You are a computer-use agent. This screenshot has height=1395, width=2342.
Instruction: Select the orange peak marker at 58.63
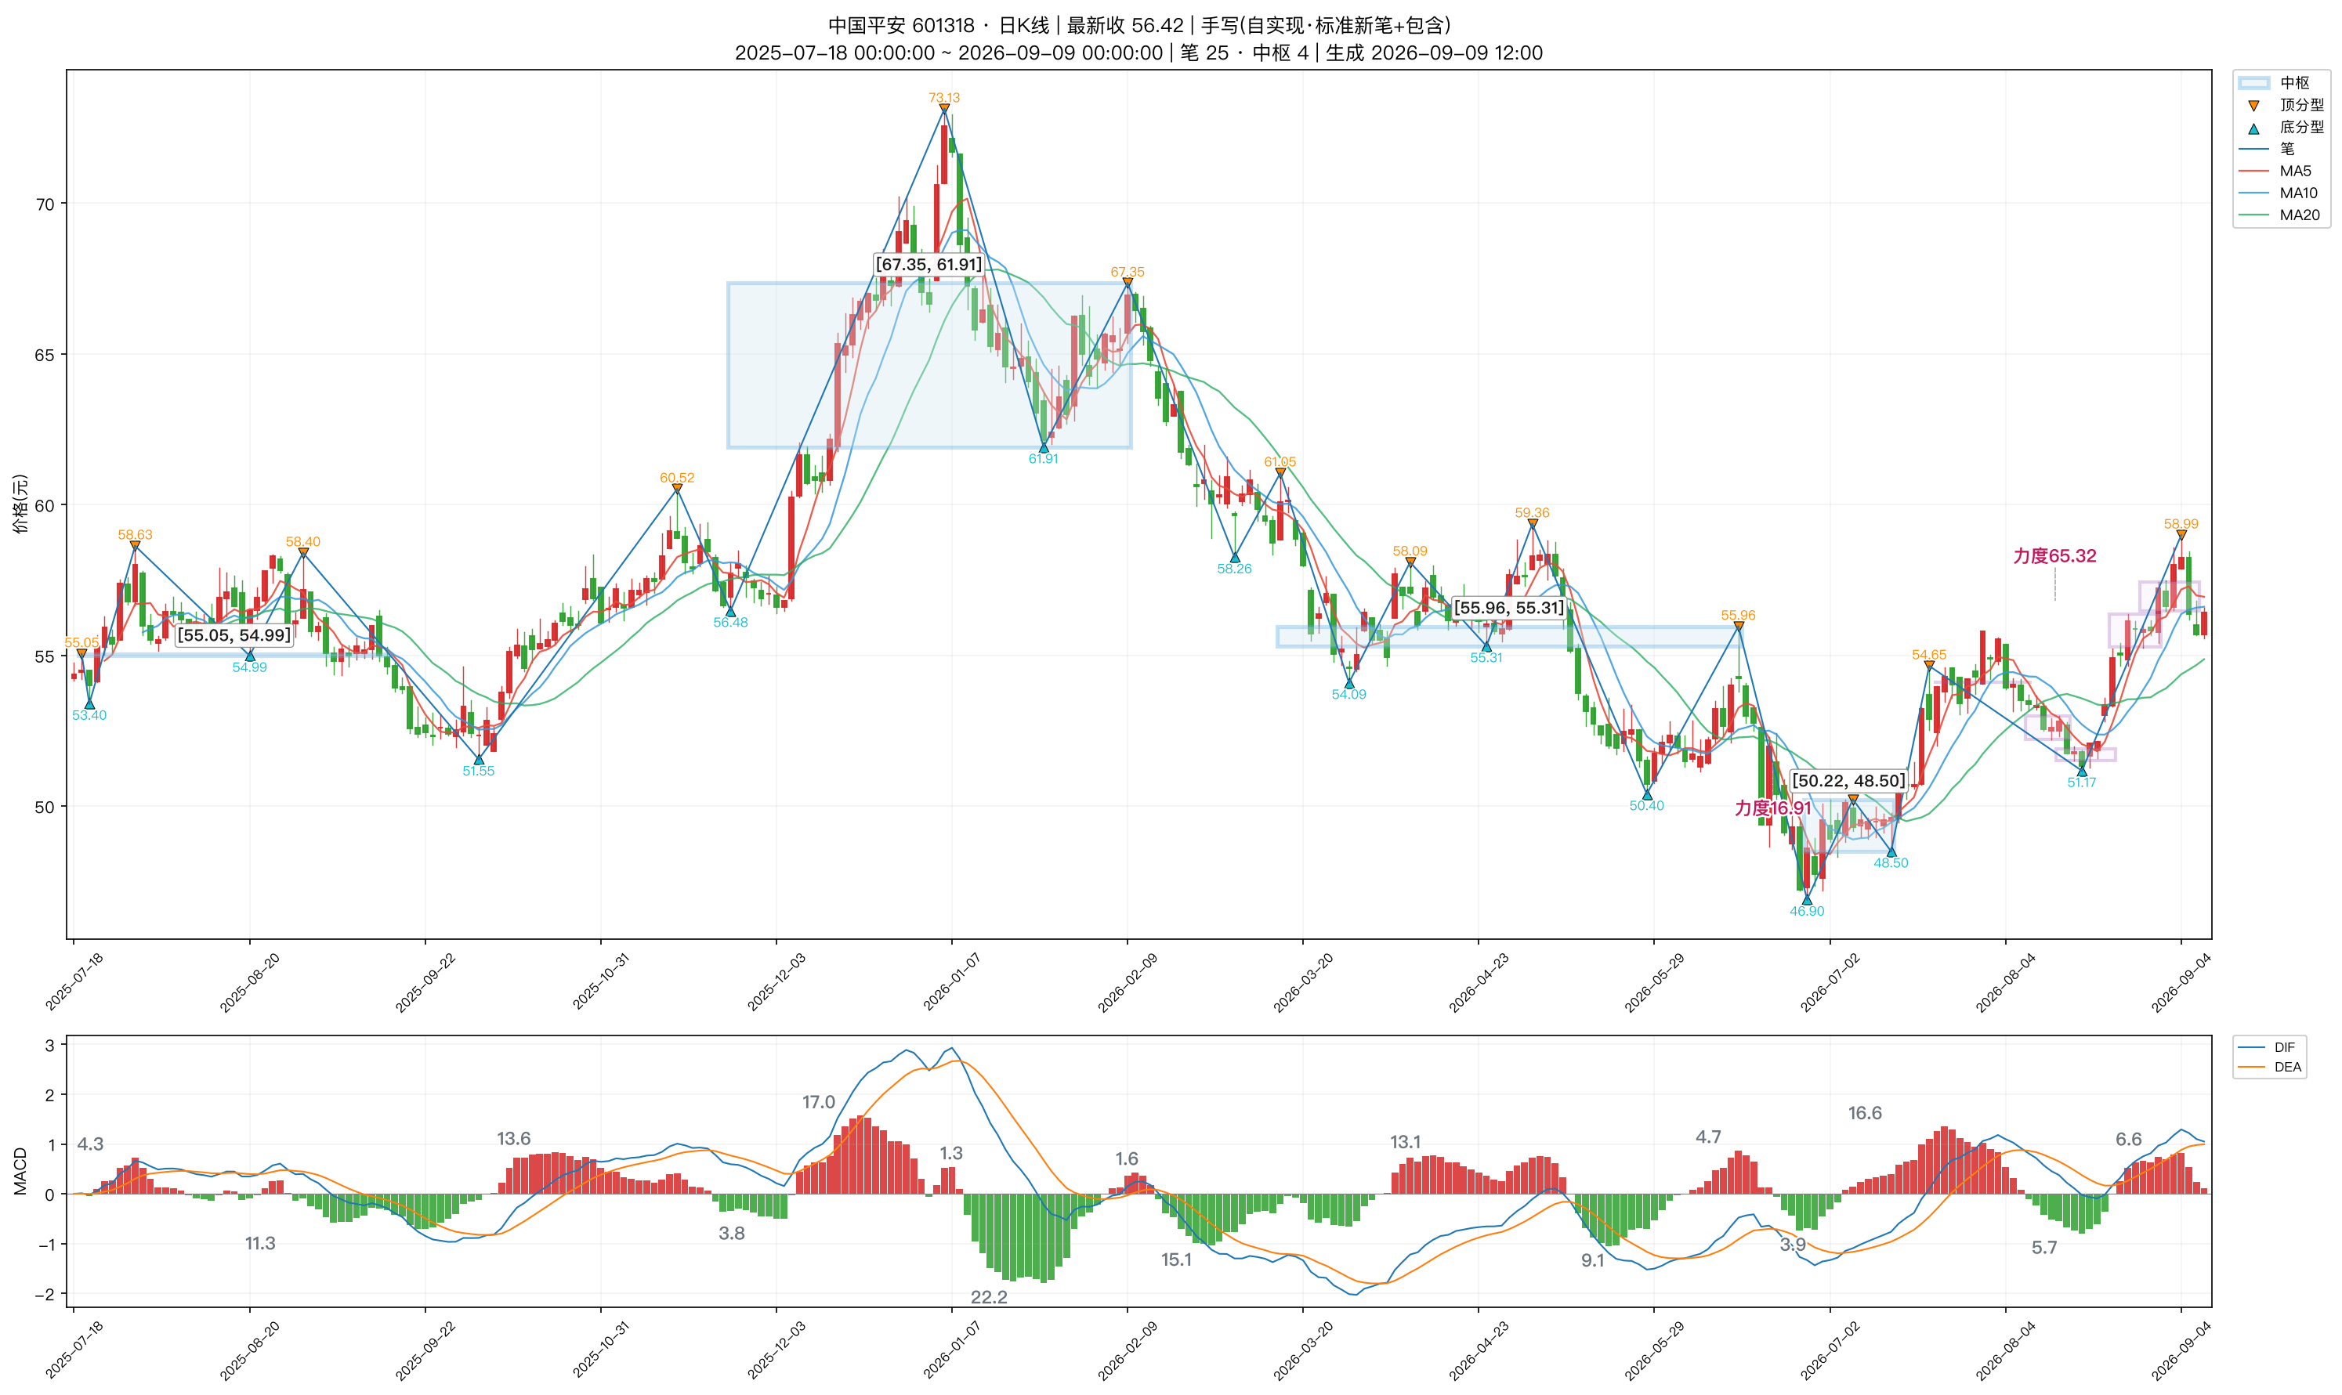[x=136, y=546]
